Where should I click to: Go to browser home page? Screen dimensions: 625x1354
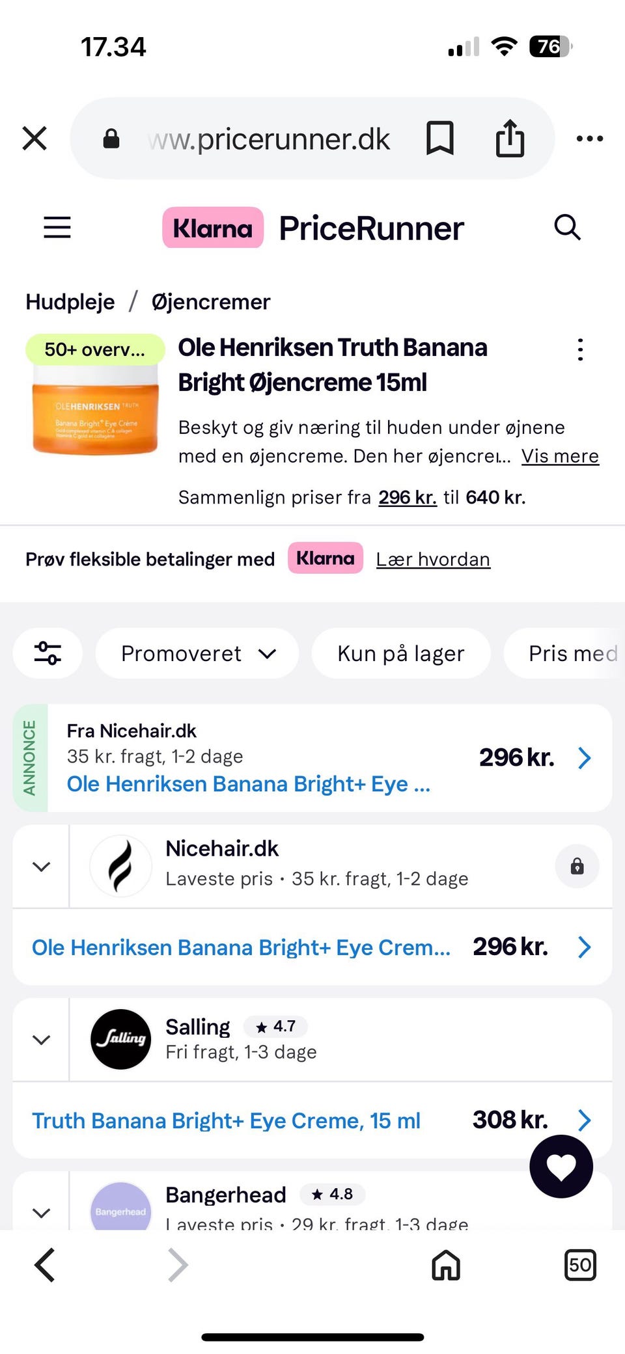click(446, 1266)
